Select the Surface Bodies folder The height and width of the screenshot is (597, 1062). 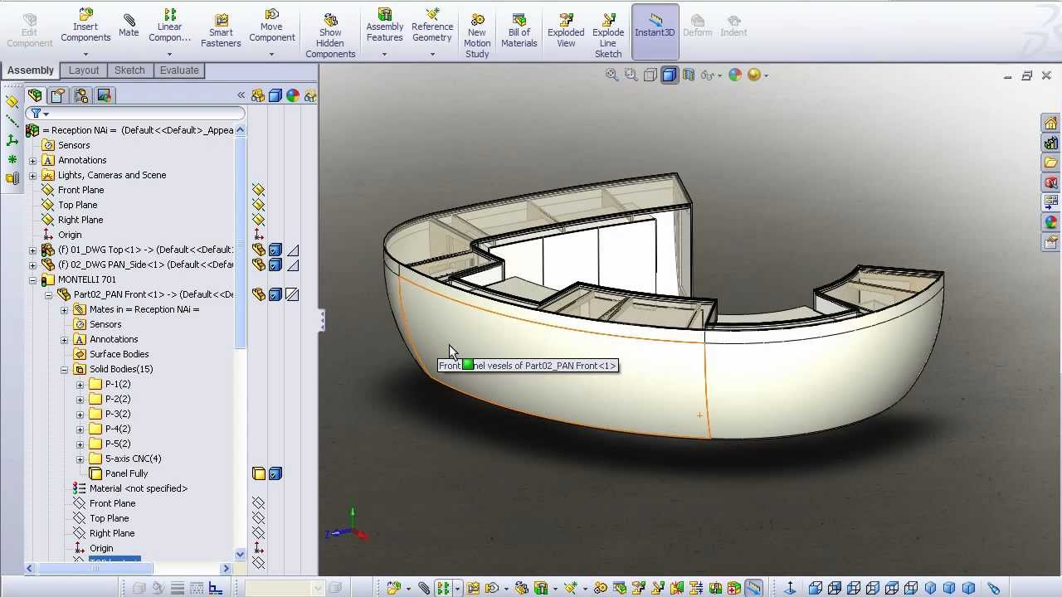point(111,354)
